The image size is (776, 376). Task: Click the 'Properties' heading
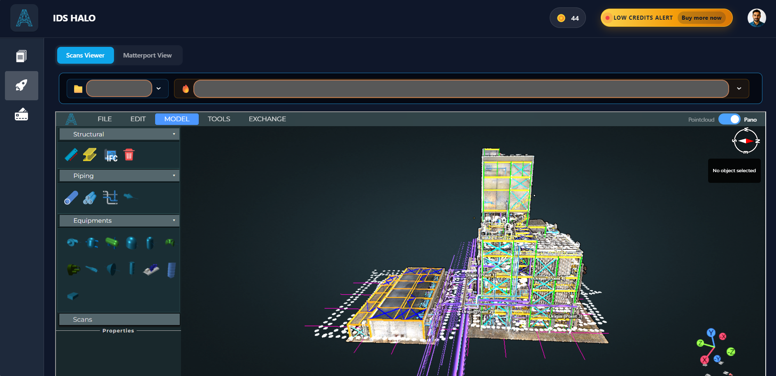pos(118,330)
